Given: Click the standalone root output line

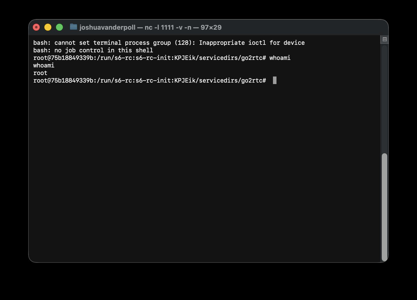Looking at the screenshot, I should [40, 73].
